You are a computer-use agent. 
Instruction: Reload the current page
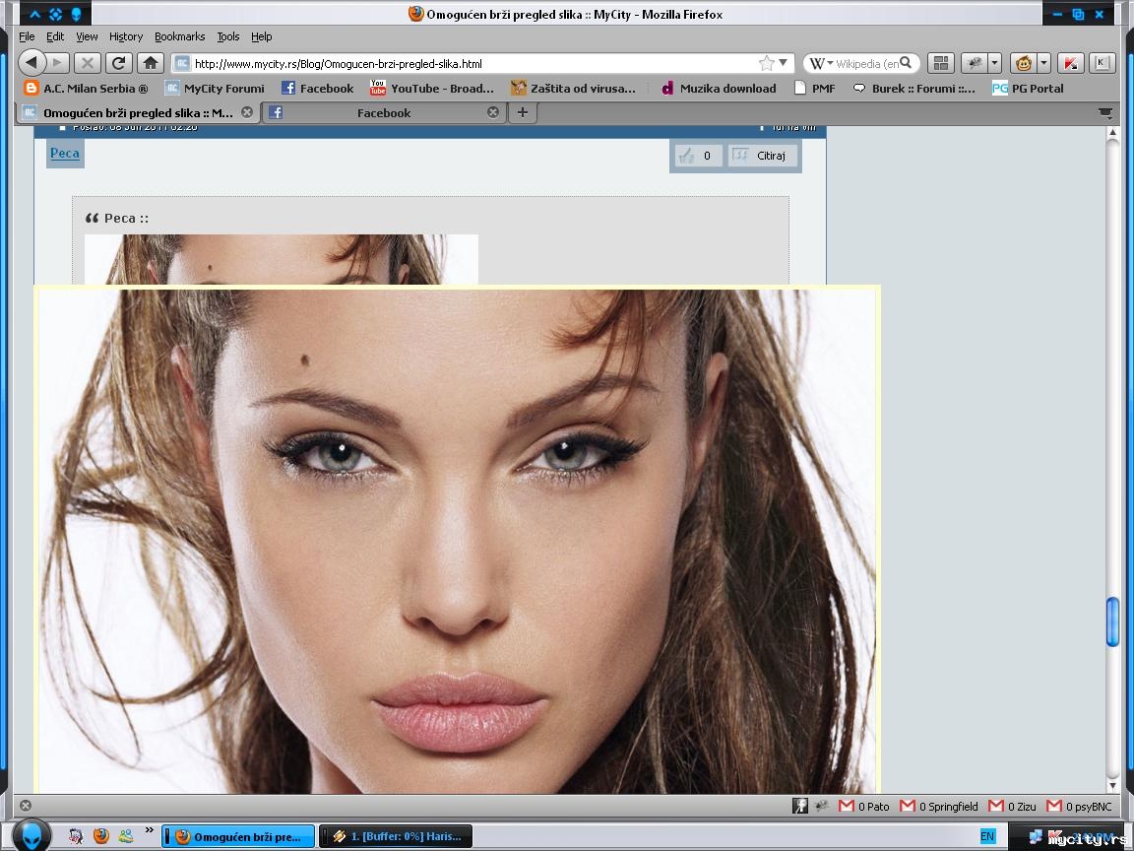(x=118, y=63)
